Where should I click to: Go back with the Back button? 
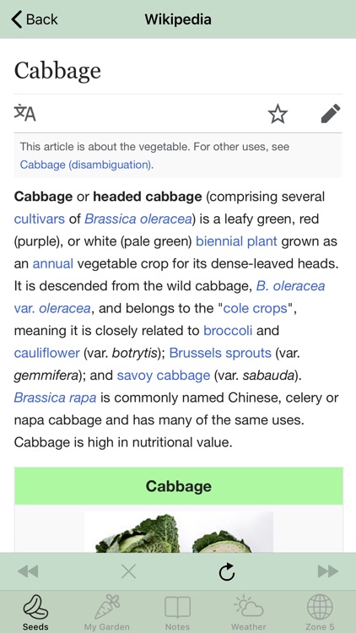coord(35,19)
